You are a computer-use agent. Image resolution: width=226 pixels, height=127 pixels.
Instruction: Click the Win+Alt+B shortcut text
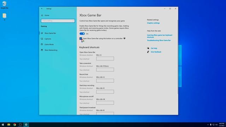coord(100,110)
